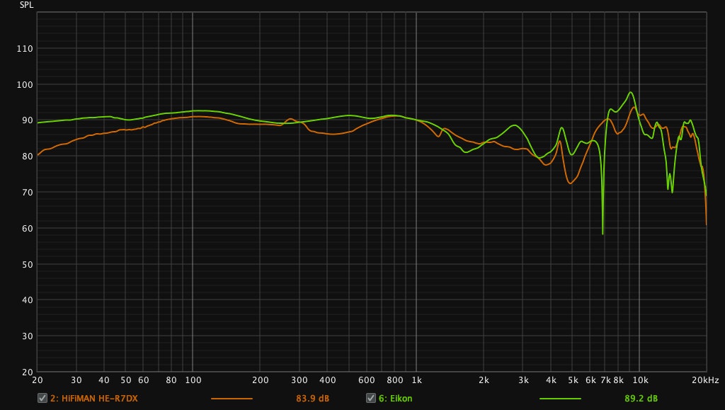Click the SPL axis title
Image resolution: width=725 pixels, height=410 pixels.
[26, 4]
